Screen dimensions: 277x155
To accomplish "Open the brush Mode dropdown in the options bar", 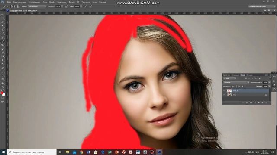I will pyautogui.click(x=37, y=6).
